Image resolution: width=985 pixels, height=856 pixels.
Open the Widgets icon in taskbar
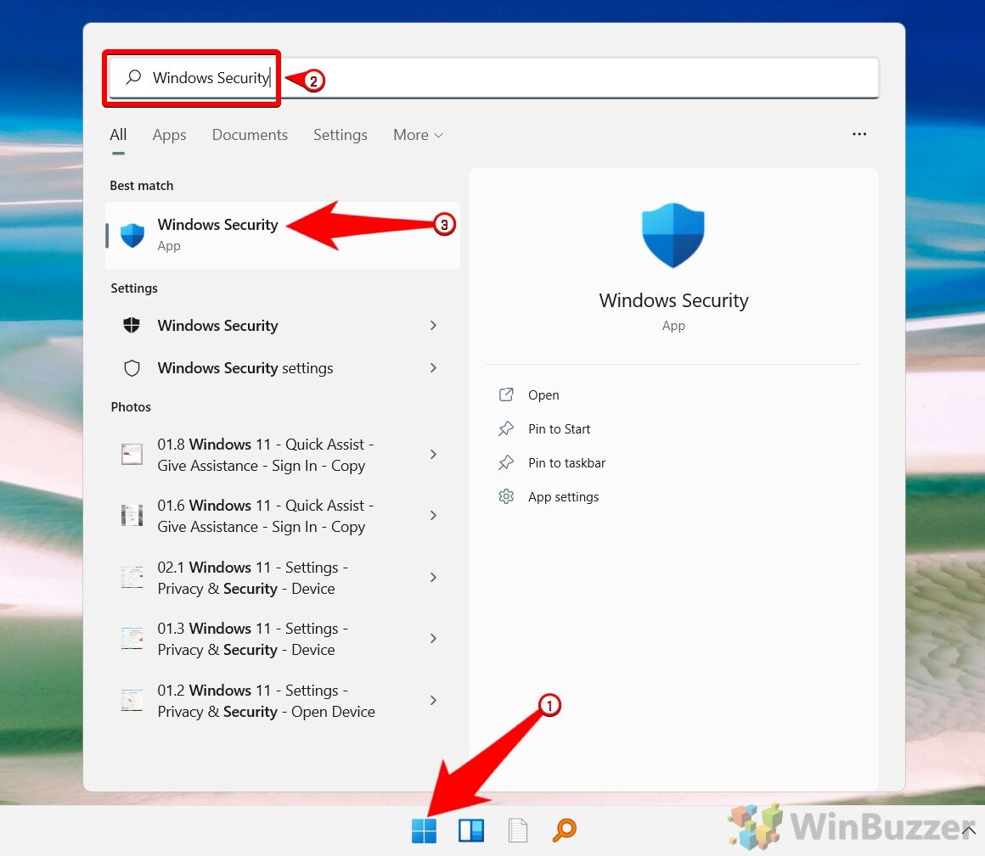click(x=471, y=831)
